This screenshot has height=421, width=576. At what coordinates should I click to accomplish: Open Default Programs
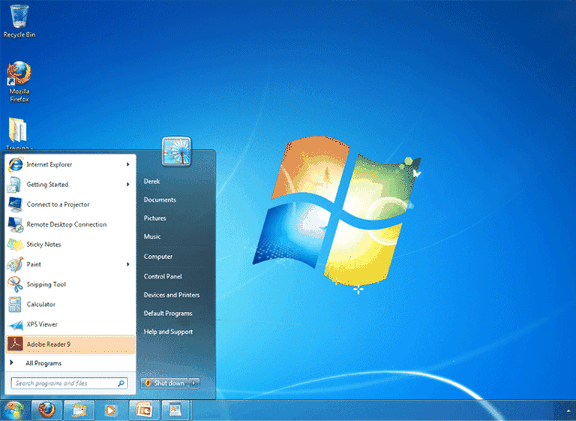pos(168,313)
